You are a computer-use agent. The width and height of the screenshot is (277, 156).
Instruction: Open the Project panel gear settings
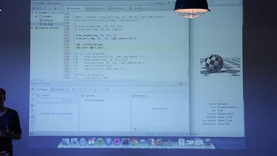56,8
